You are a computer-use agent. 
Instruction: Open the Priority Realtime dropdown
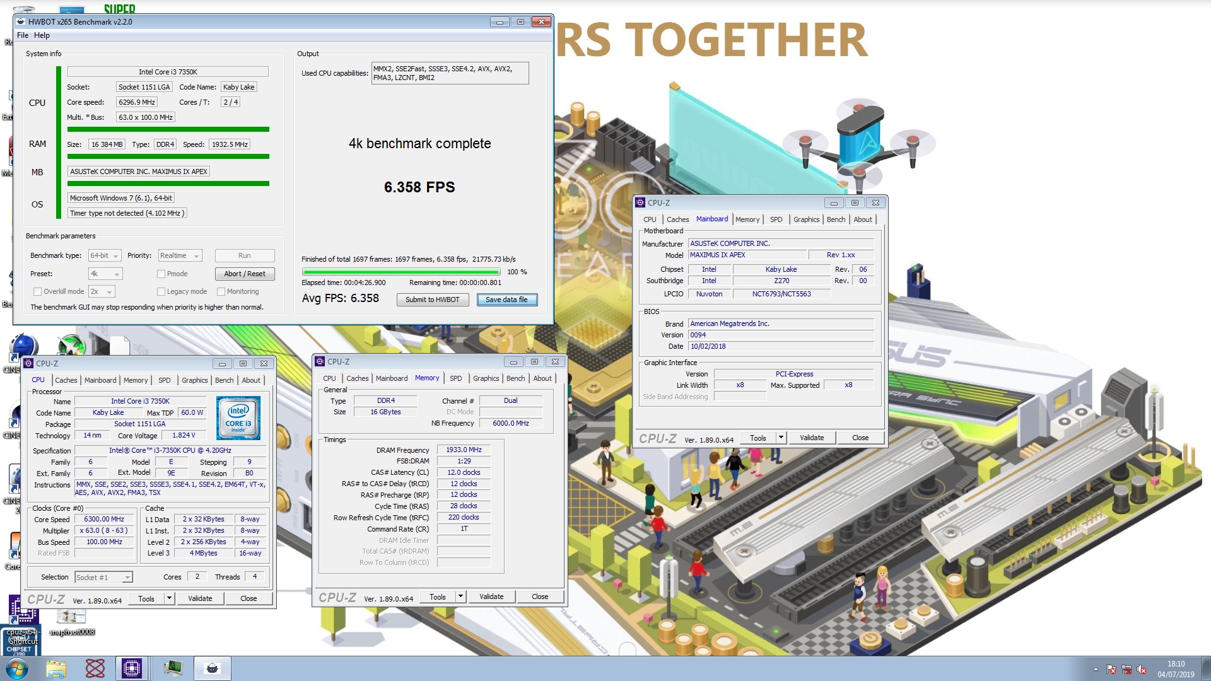180,255
